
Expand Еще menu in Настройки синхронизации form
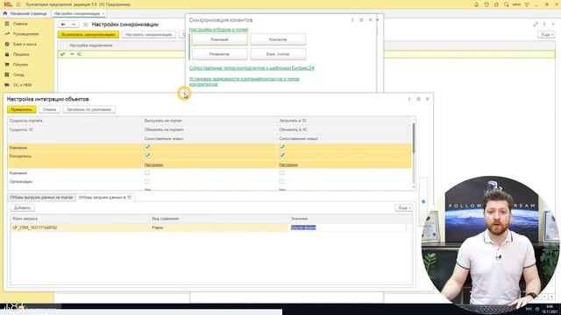tap(546, 35)
